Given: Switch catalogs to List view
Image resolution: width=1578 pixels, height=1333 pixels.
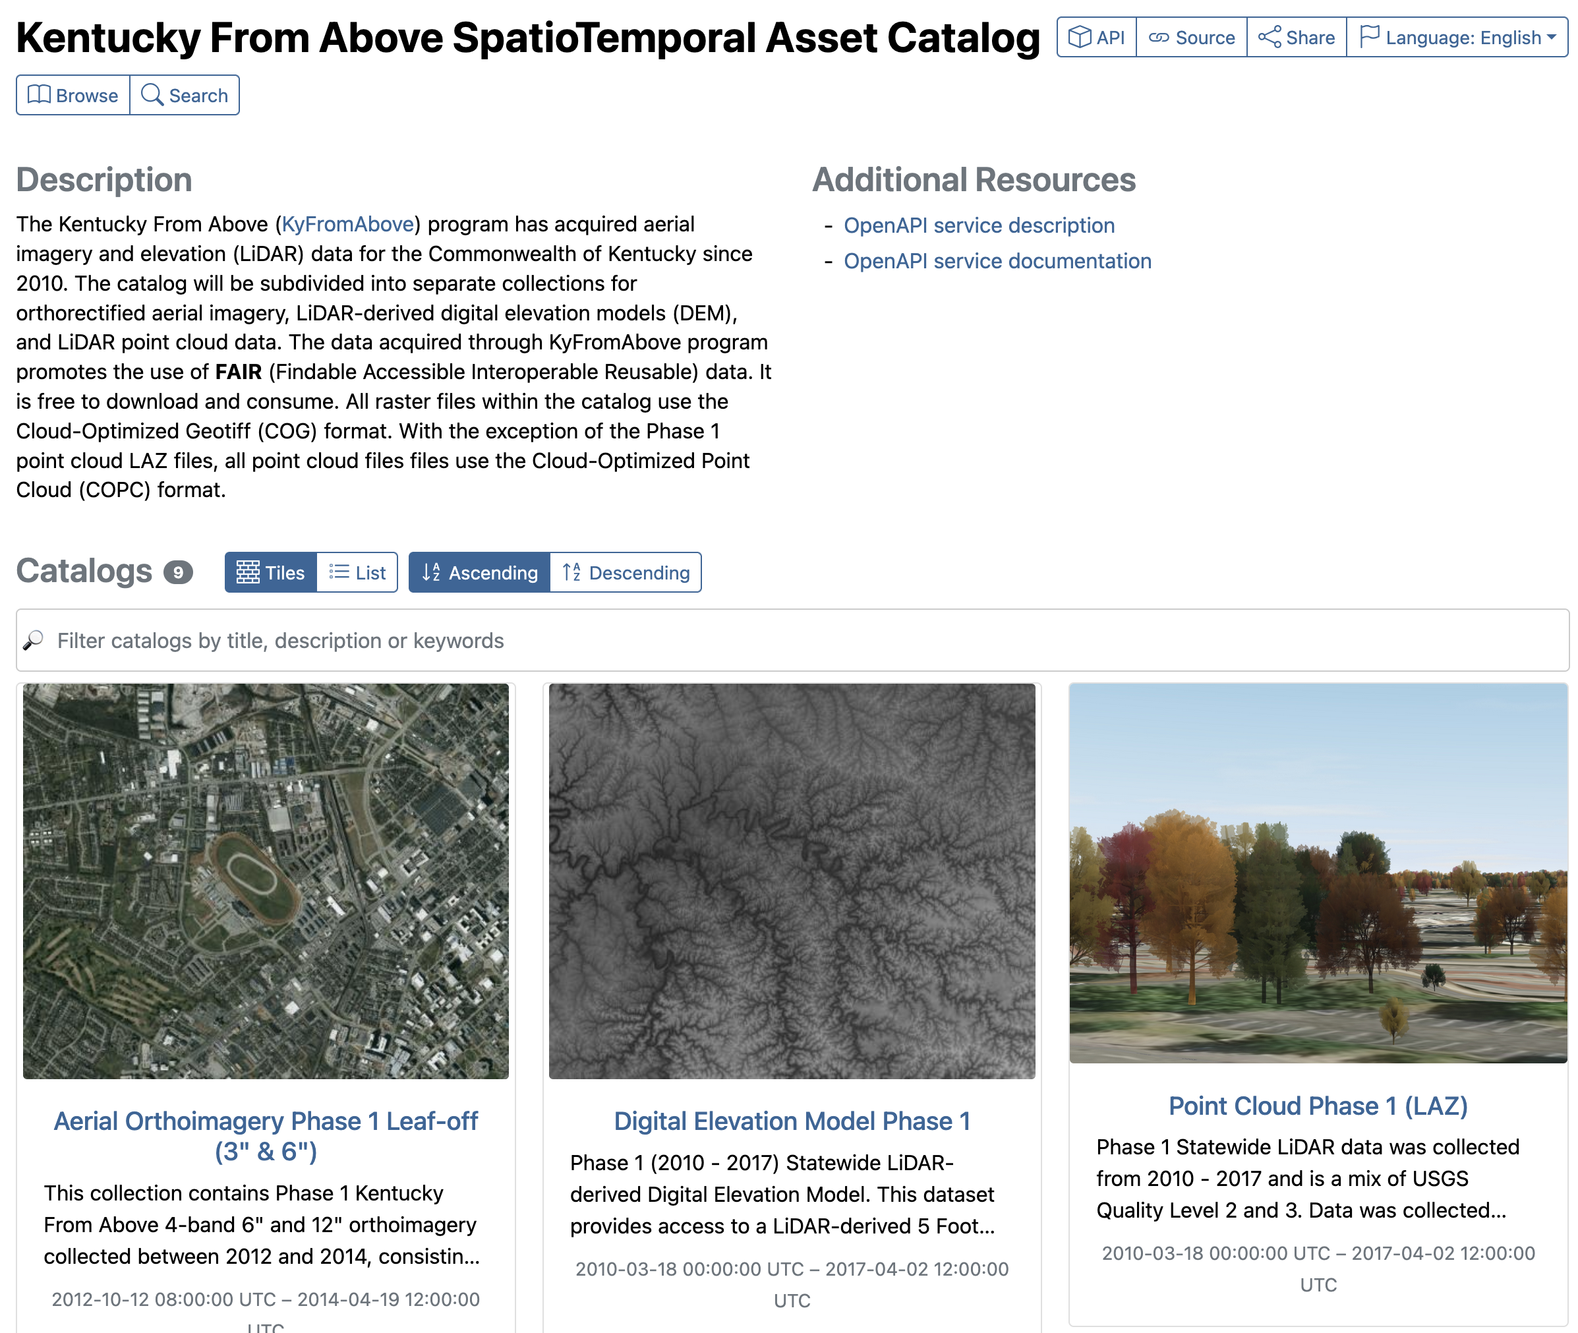Looking at the screenshot, I should [x=357, y=572].
